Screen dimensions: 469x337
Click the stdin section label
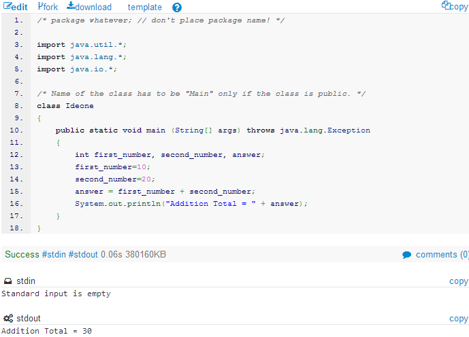click(x=26, y=281)
